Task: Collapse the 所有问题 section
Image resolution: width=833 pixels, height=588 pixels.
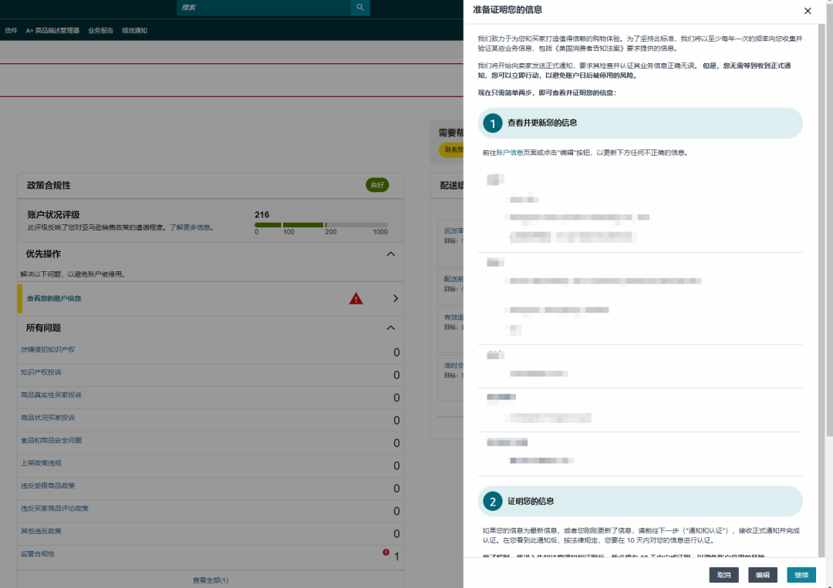Action: coord(390,328)
